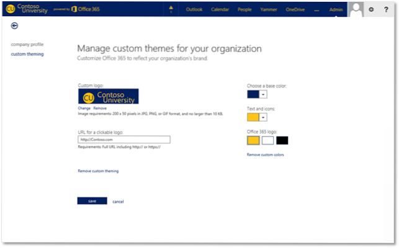
Task: Click the Remove custom theming link
Action: [98, 171]
